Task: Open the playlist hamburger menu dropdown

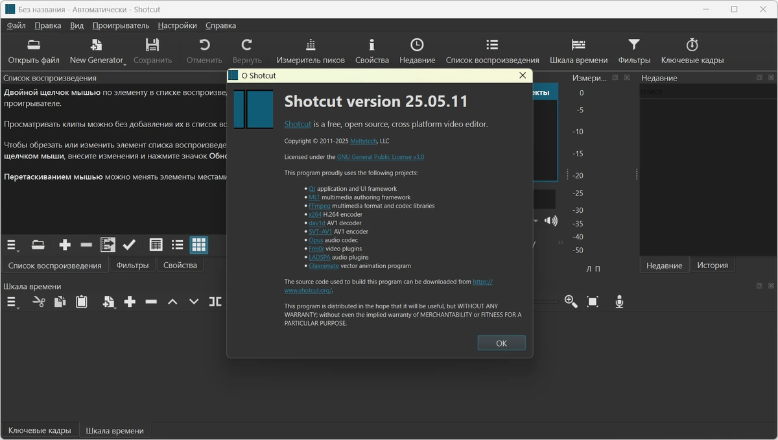Action: (x=12, y=245)
